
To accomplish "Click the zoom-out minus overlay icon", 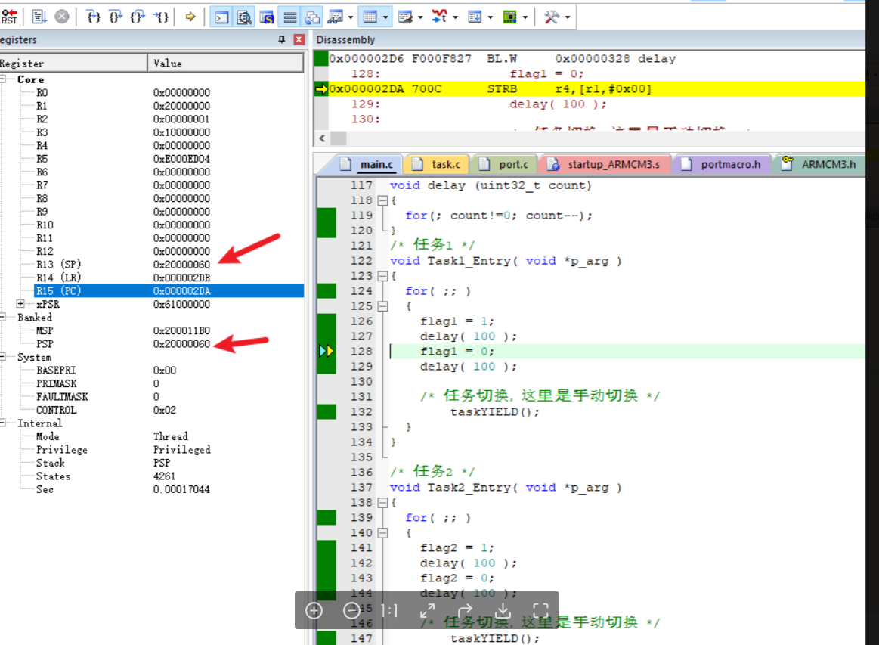I will pyautogui.click(x=352, y=610).
